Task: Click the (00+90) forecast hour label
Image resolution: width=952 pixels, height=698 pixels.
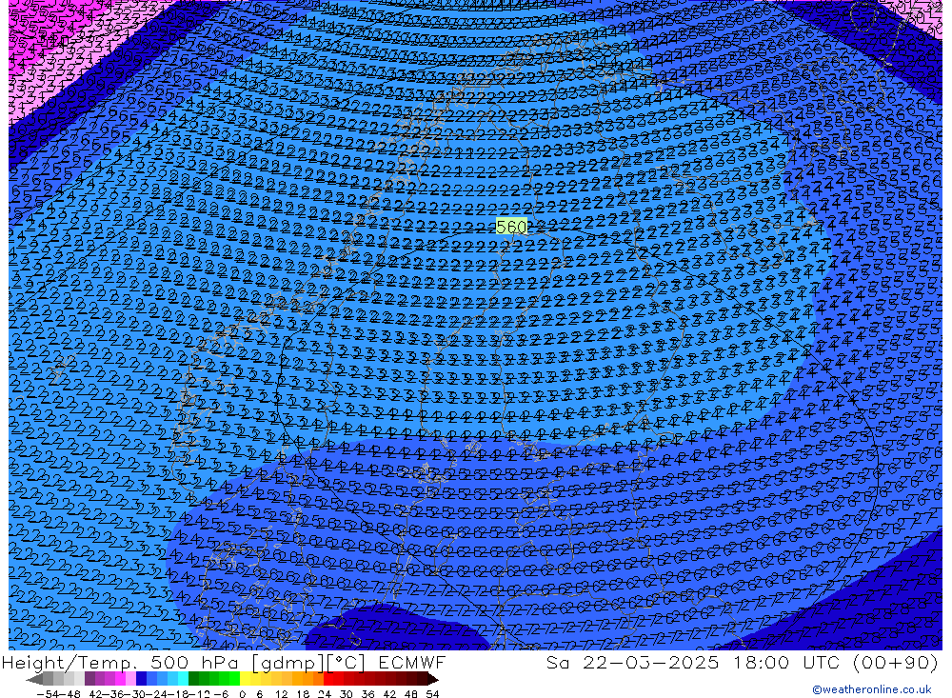Action: tap(887, 663)
